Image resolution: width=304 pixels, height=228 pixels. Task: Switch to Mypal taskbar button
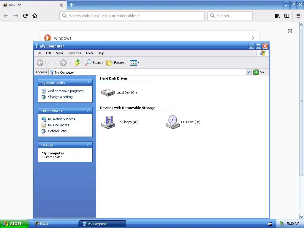(x=55, y=224)
